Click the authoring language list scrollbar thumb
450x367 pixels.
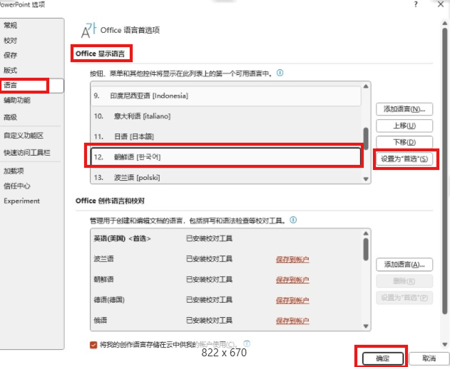[x=366, y=249]
